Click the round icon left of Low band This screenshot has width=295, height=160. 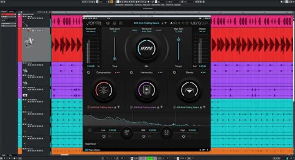point(90,130)
